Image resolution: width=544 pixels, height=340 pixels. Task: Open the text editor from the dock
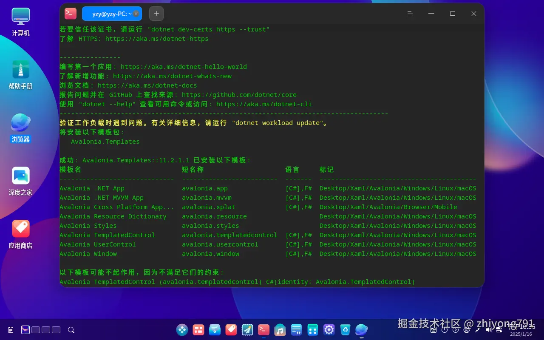pyautogui.click(x=296, y=329)
